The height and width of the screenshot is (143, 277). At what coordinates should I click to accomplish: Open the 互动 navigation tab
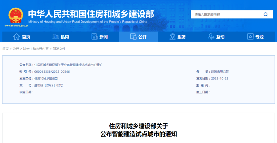[x=216, y=37]
